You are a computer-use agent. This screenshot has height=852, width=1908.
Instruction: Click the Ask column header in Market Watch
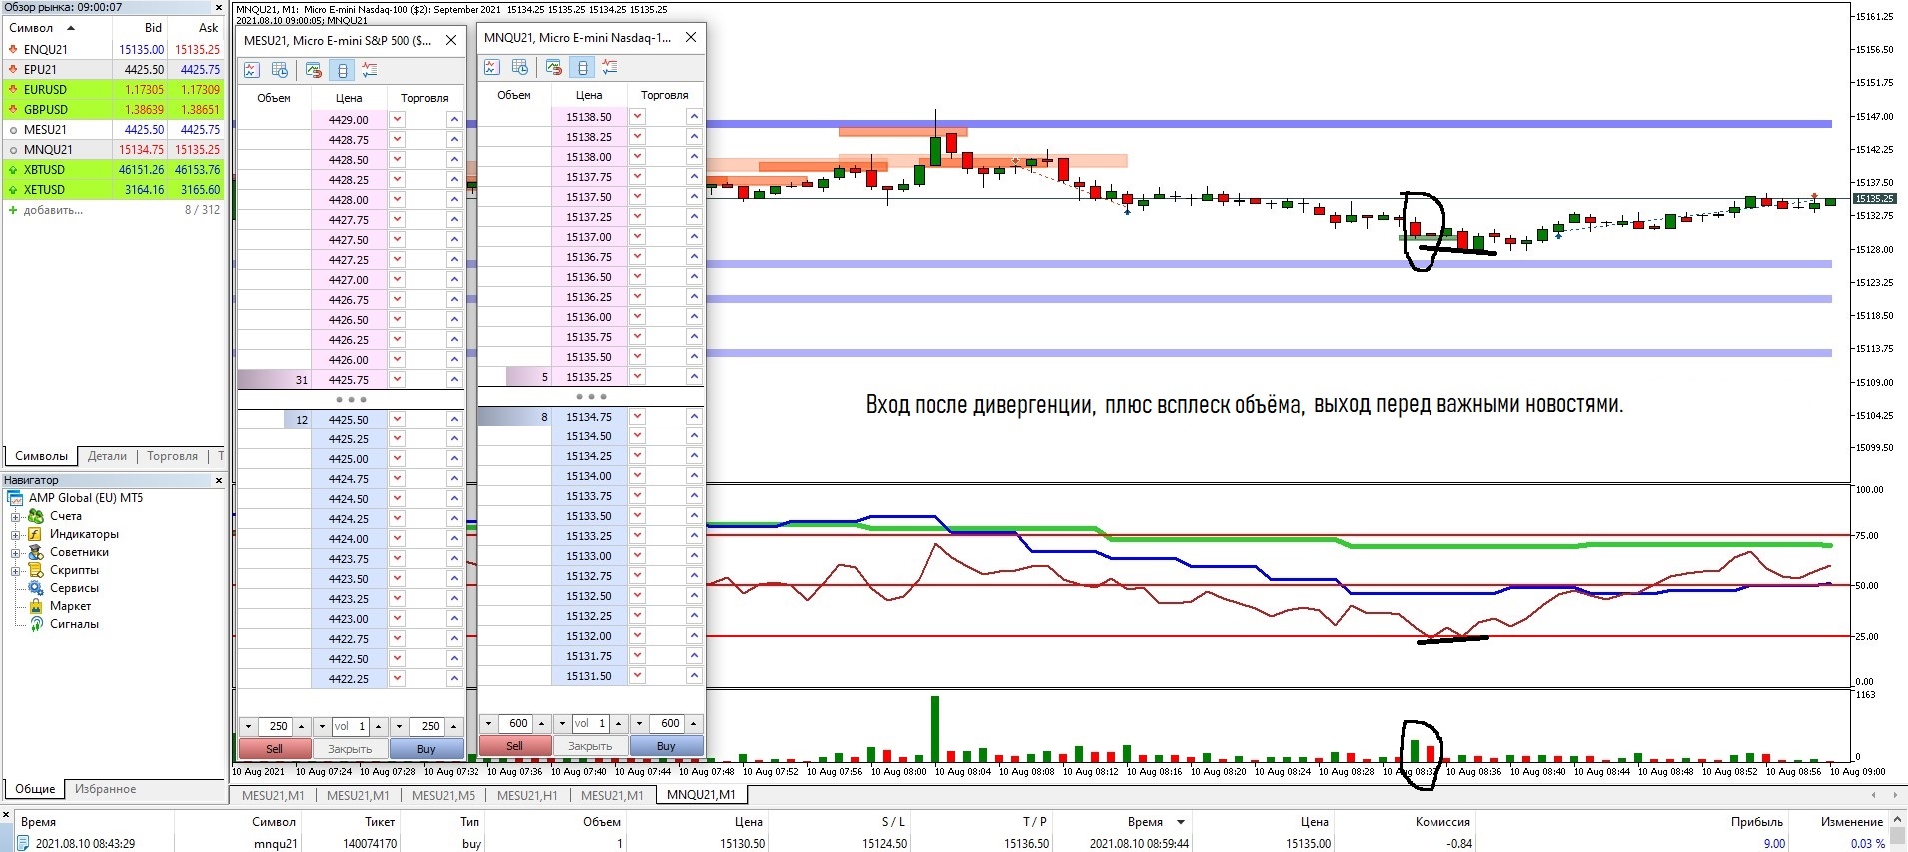pos(208,28)
